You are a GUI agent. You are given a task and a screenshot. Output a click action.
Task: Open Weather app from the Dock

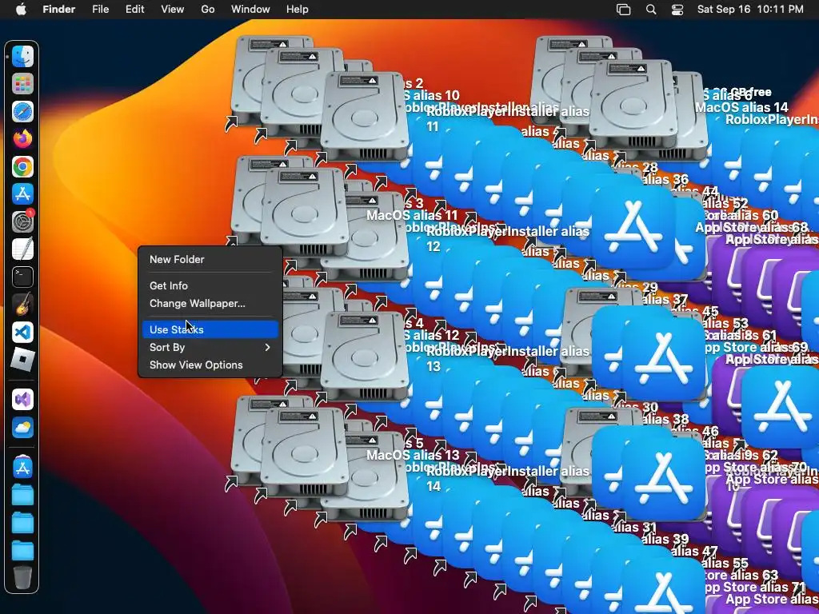click(x=22, y=428)
